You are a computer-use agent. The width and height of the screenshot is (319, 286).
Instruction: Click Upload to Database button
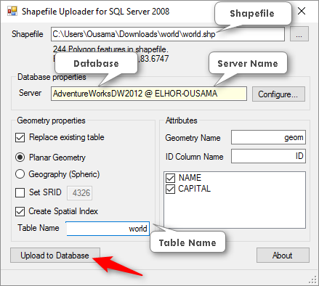point(55,255)
